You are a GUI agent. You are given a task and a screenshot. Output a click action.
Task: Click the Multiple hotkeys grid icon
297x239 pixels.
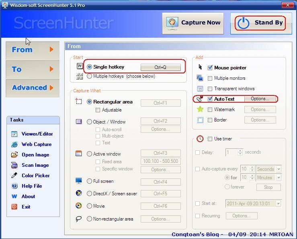[x=80, y=76]
